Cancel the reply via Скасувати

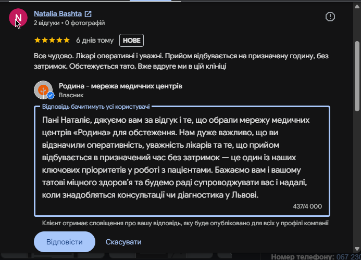coord(123,242)
